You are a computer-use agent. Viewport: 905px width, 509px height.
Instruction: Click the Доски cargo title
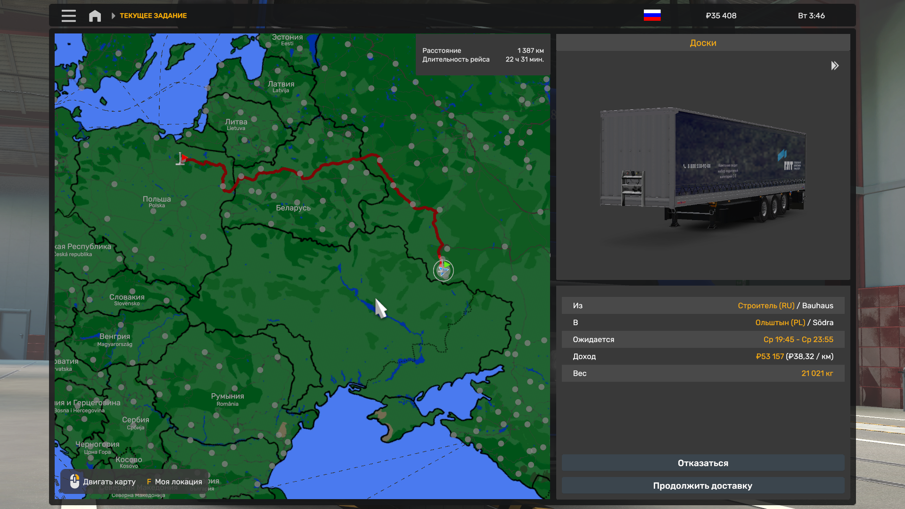point(703,43)
